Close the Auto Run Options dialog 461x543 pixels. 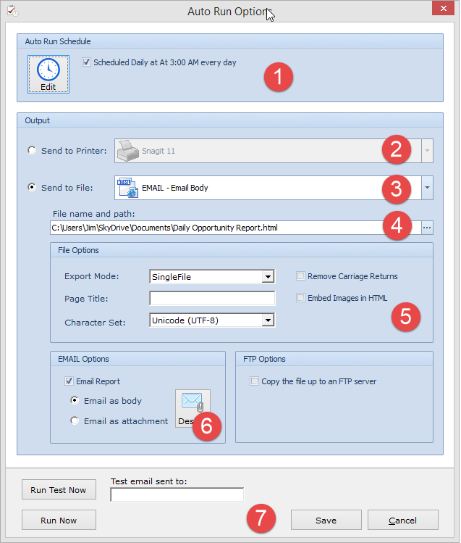(x=444, y=8)
